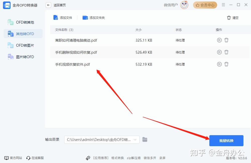Start conversion of 手机视频恢复软件.pdf
Viewport: 251px width, 163px height.
[219, 64]
